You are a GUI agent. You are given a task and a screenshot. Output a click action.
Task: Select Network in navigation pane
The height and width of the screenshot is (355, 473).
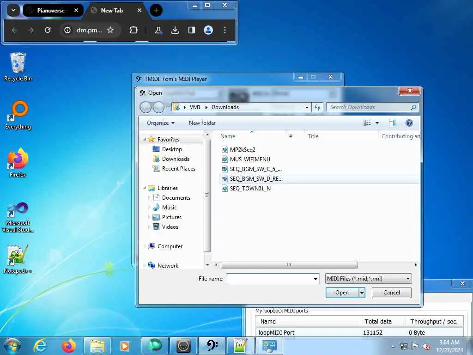[168, 266]
